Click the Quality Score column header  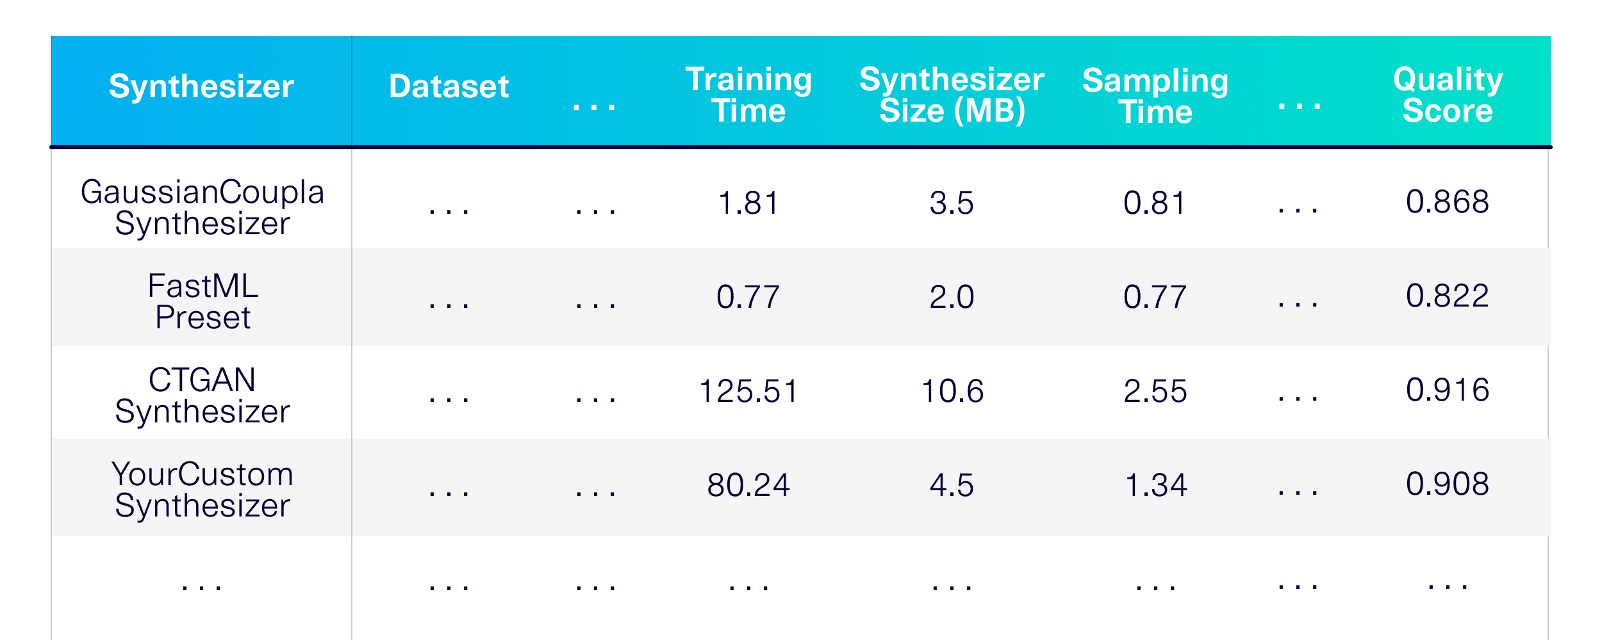(x=1448, y=95)
